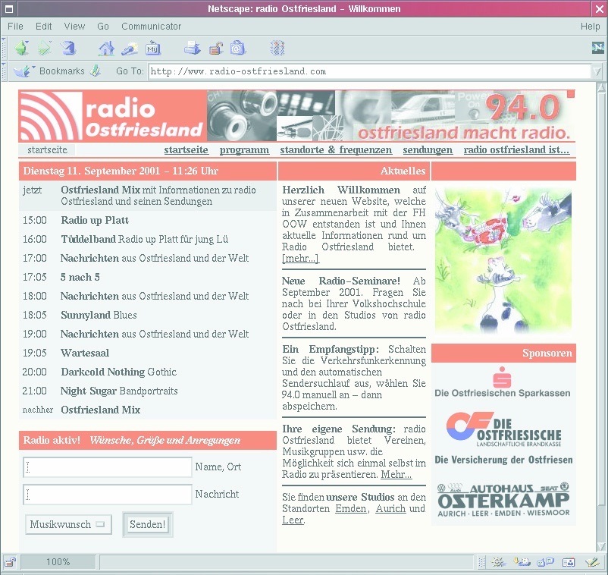
Task: Open the Search flashlight icon
Action: point(130,48)
